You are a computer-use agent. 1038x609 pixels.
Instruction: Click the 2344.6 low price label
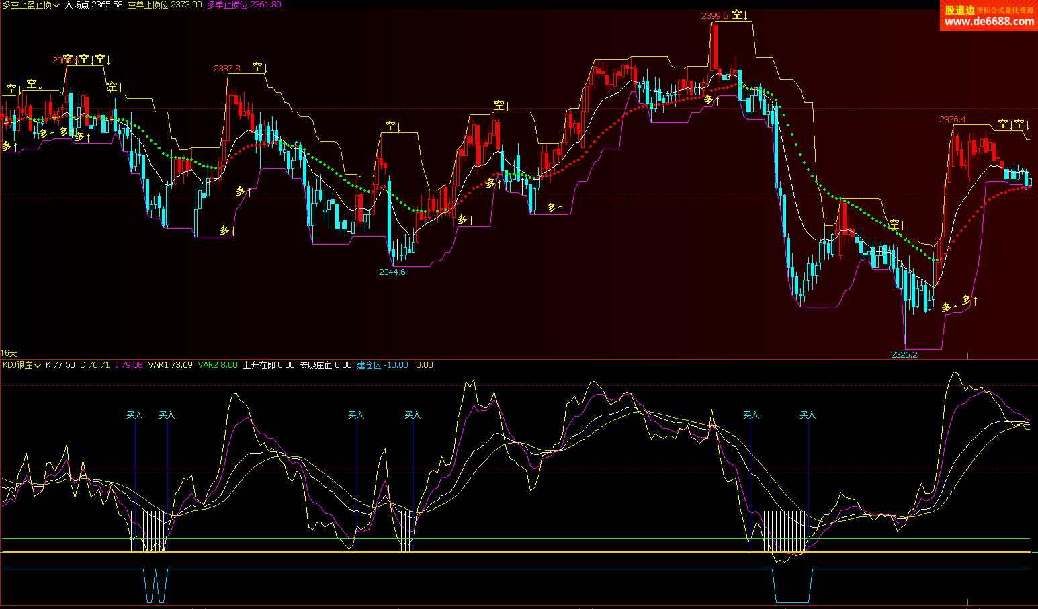[x=392, y=272]
